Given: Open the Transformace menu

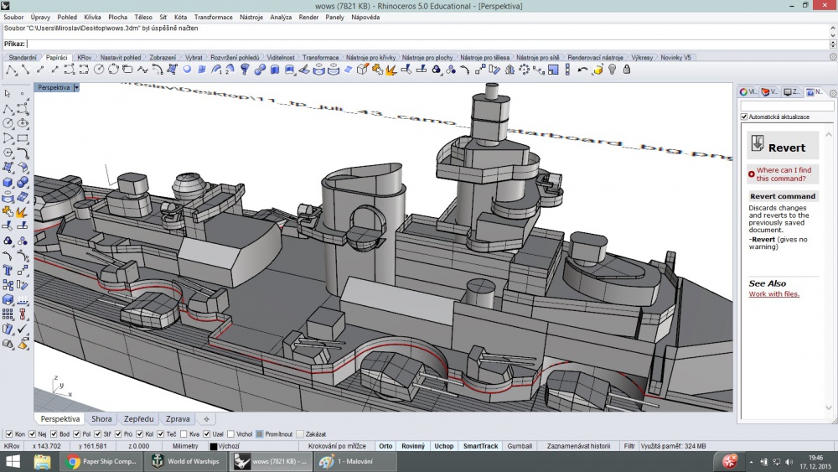Looking at the screenshot, I should [x=213, y=17].
